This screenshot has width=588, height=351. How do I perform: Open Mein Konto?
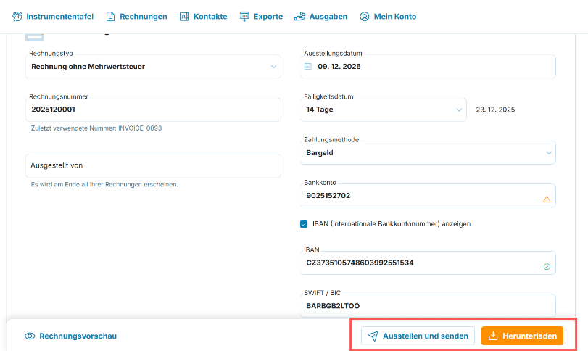coord(388,17)
